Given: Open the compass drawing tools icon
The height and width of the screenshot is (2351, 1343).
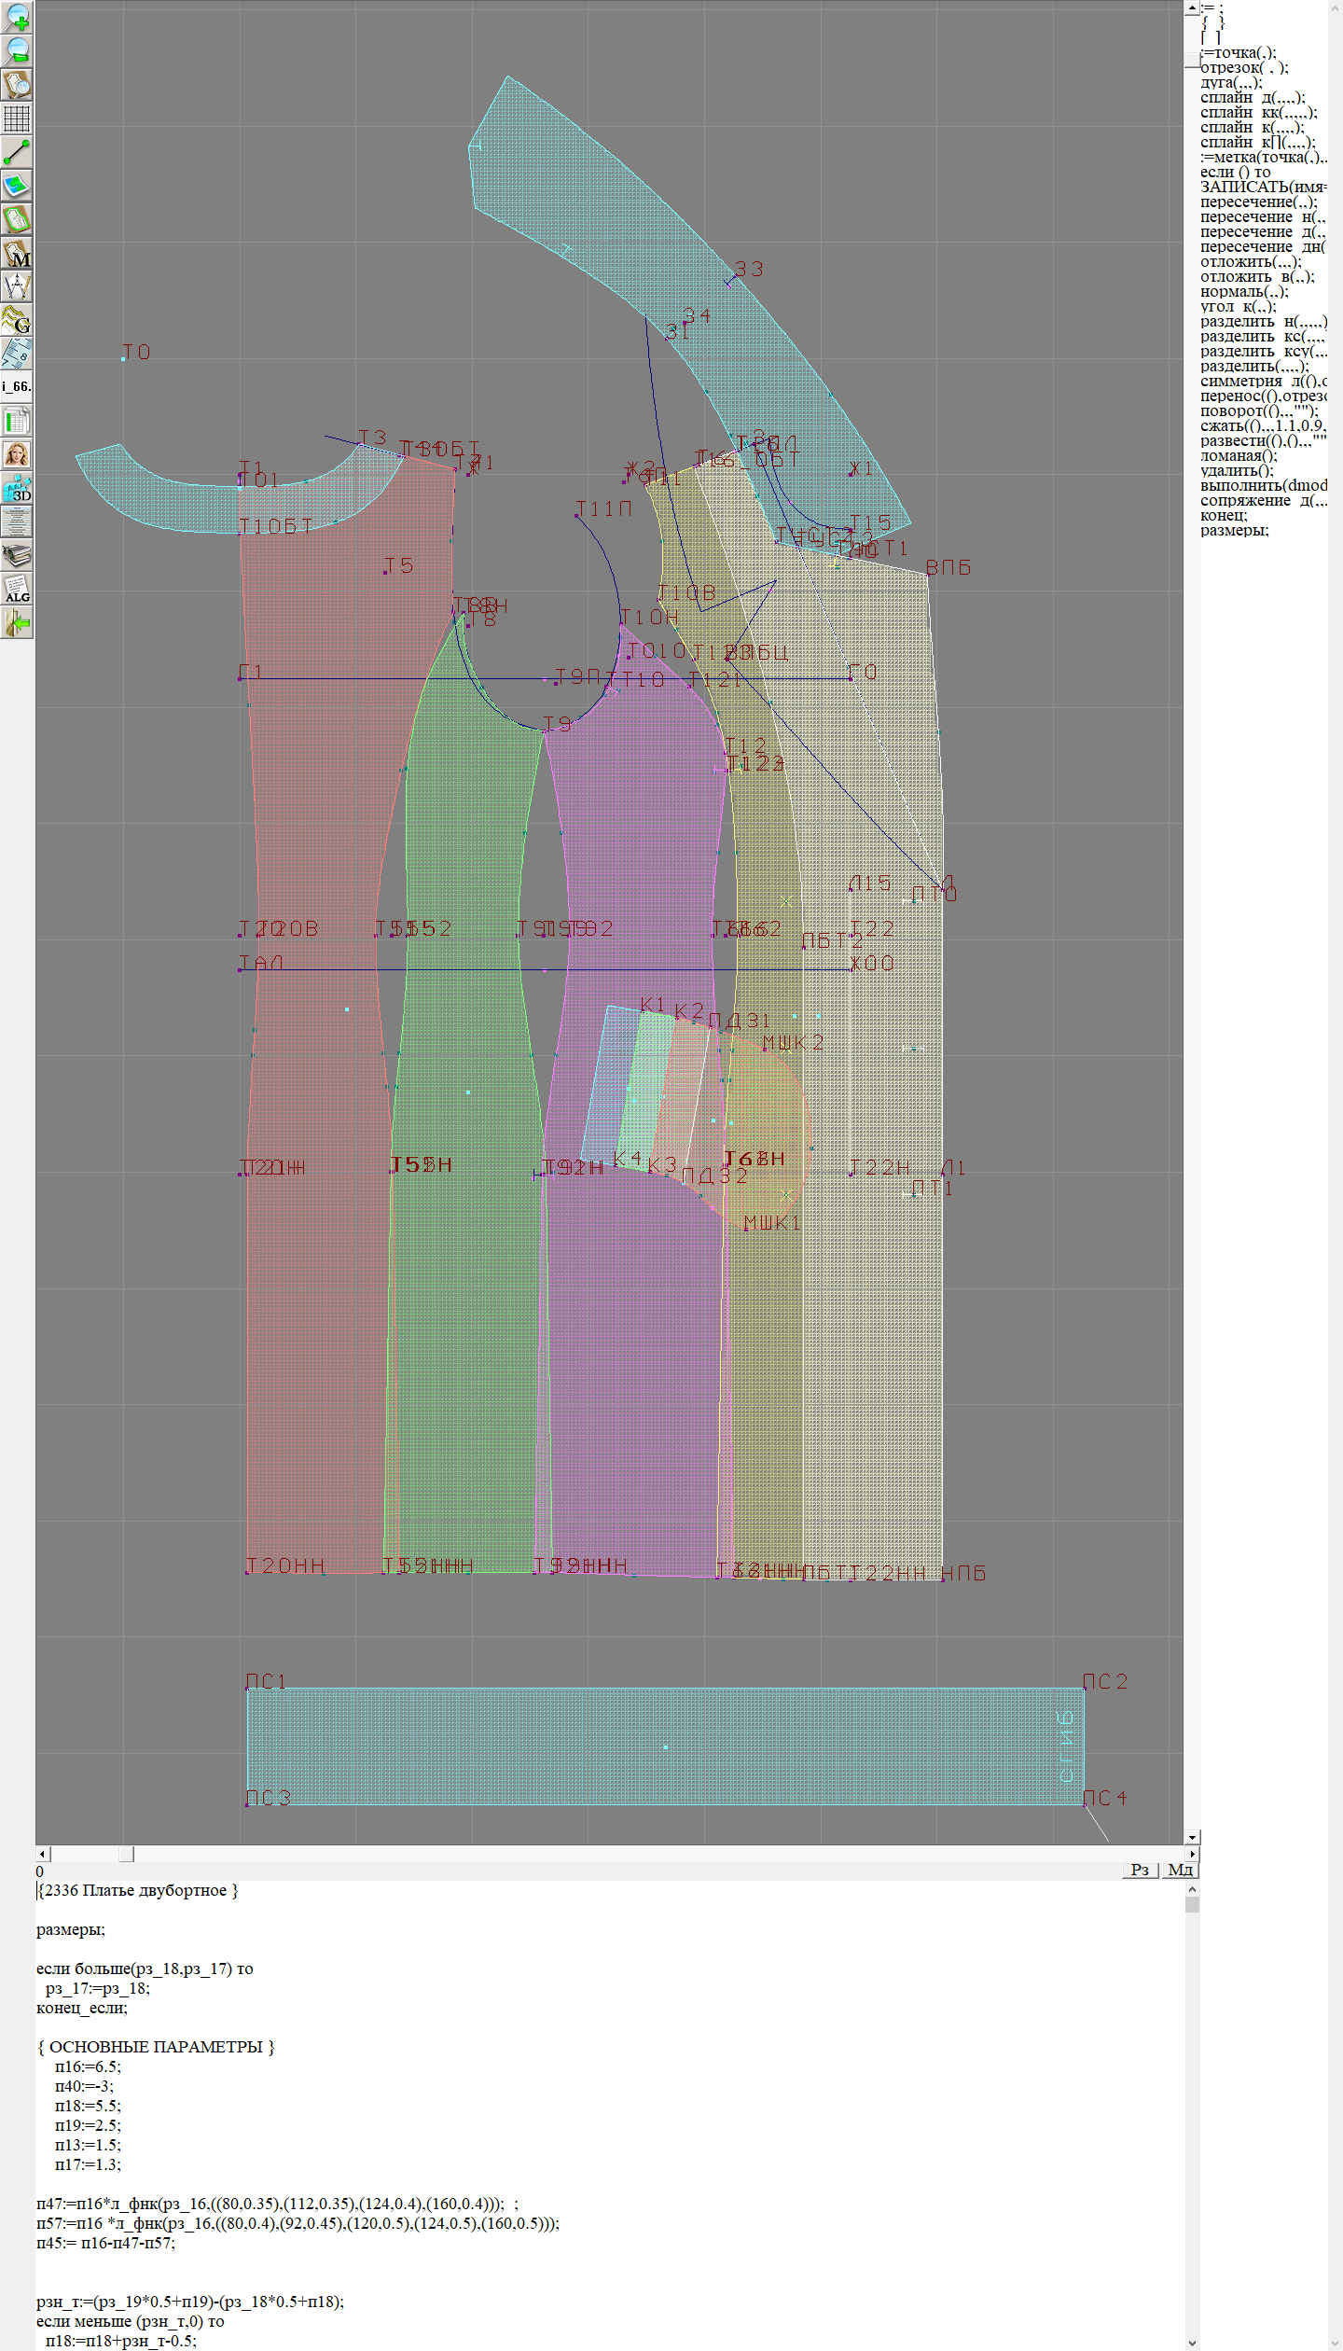Looking at the screenshot, I should pos(17,286).
